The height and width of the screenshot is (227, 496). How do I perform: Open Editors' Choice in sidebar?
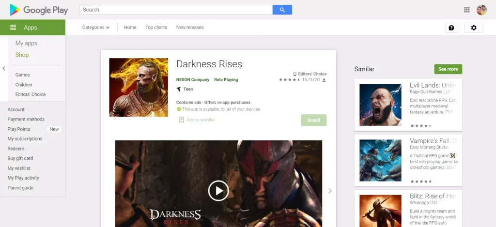tap(31, 94)
